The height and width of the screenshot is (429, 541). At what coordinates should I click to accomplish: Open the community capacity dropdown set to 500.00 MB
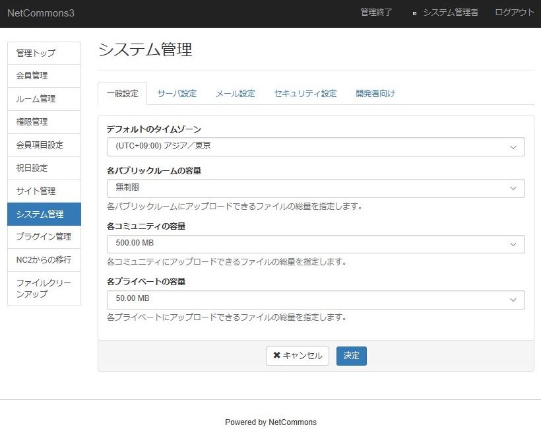coord(315,244)
